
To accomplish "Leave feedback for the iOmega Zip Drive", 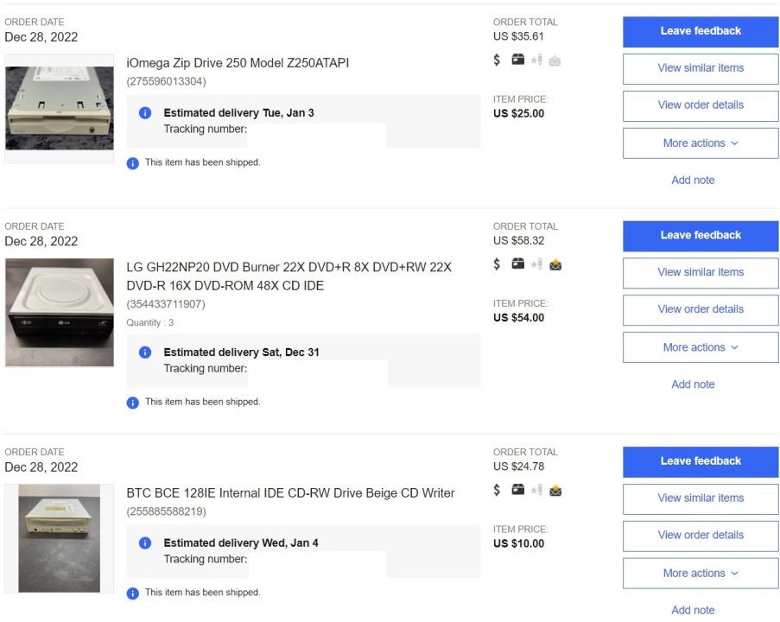I will point(701,31).
